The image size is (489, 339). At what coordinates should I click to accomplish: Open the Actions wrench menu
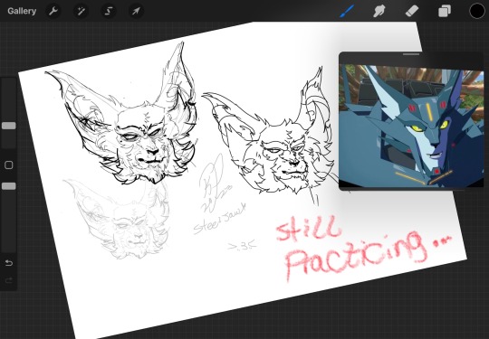coord(53,12)
